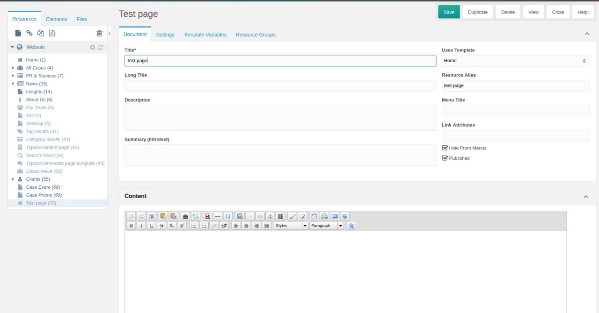Viewport: 599px width, 313px height.
Task: Open the Styles dropdown in editor
Action: point(291,226)
